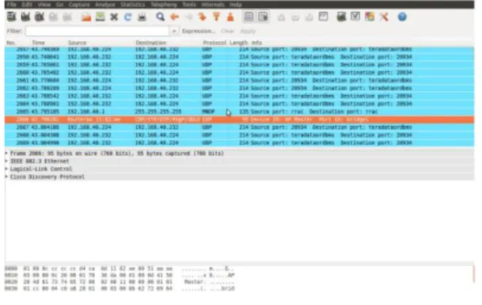Select highlighted packet 2666 CDP row
This screenshot has height=305, width=482.
click(x=240, y=120)
